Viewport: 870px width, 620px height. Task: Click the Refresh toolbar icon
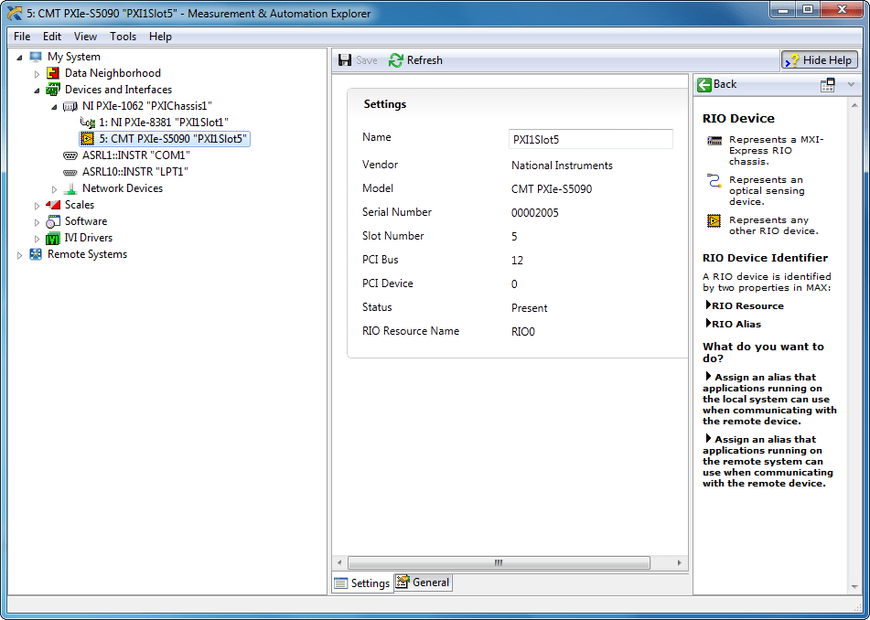[394, 59]
